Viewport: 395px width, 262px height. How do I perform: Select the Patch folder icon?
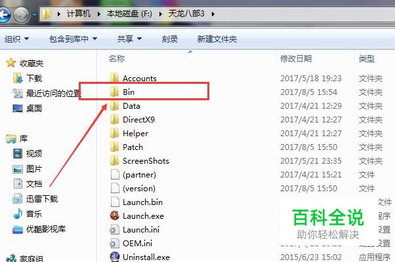tap(115, 147)
